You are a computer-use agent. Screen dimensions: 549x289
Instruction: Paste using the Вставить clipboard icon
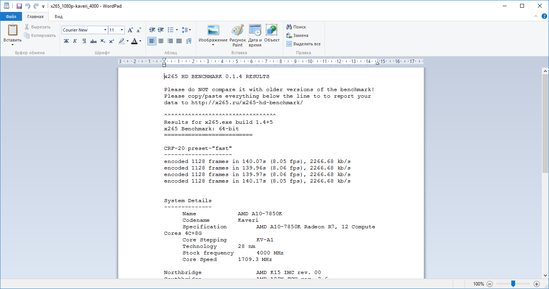(x=13, y=30)
